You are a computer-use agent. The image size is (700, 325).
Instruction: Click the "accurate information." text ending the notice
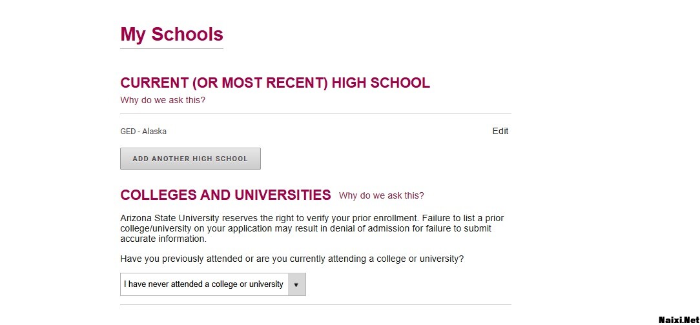tap(163, 239)
